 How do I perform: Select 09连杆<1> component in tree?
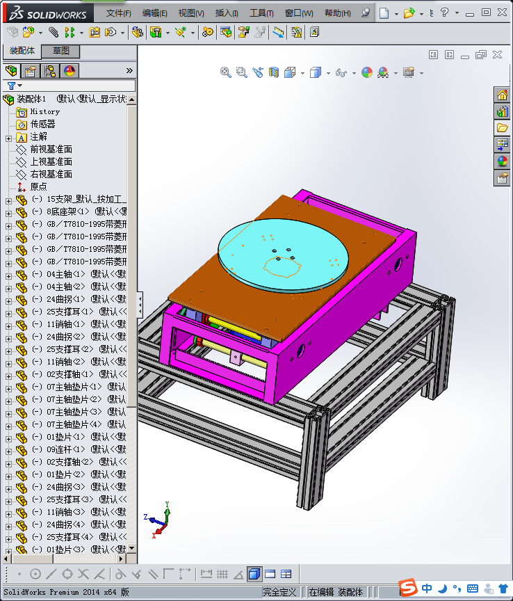[65, 449]
